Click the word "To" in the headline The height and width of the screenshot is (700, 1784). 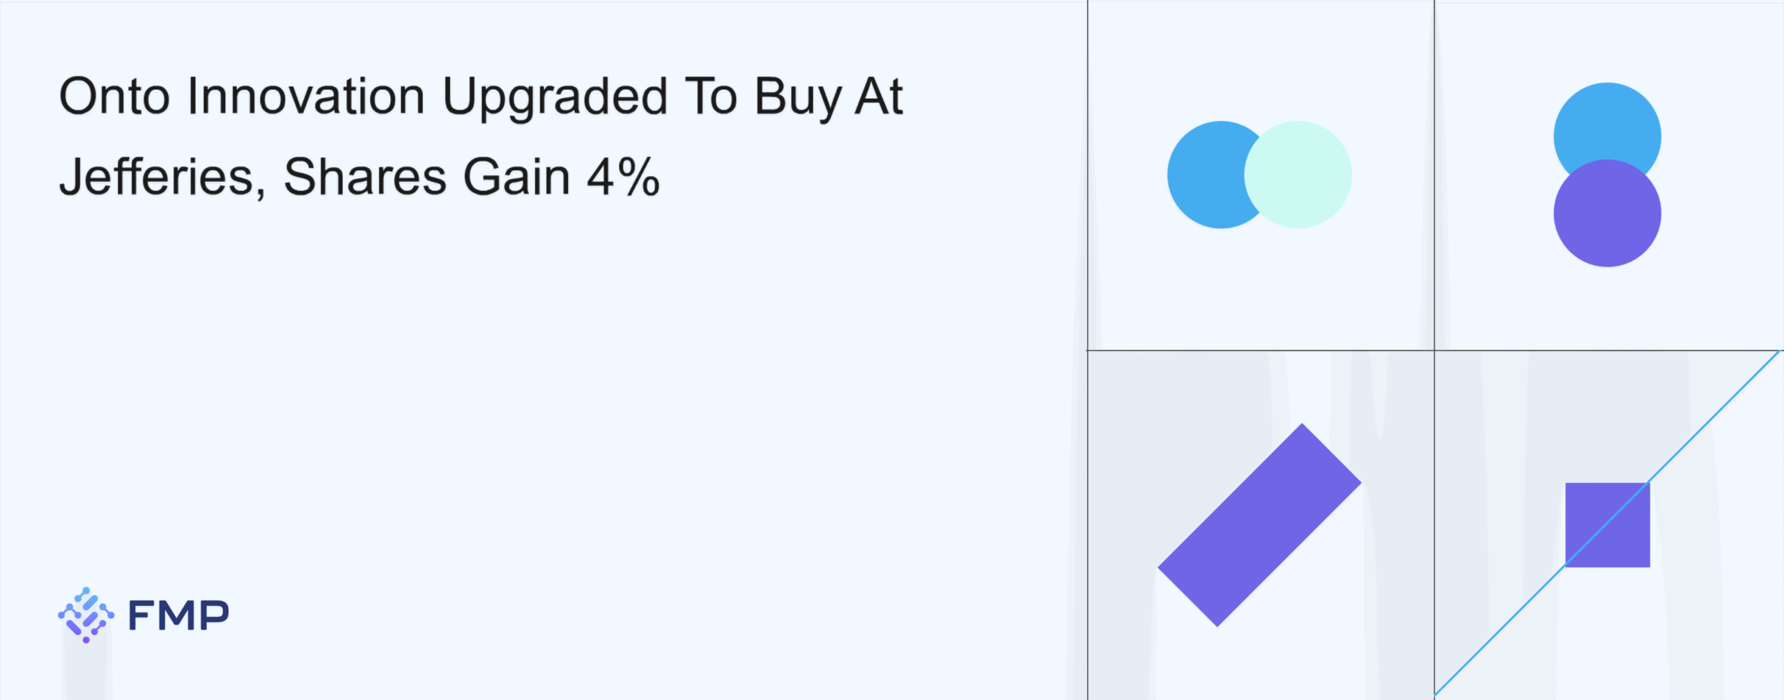point(711,96)
